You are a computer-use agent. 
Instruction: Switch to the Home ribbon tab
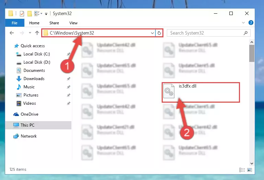[x=34, y=23]
